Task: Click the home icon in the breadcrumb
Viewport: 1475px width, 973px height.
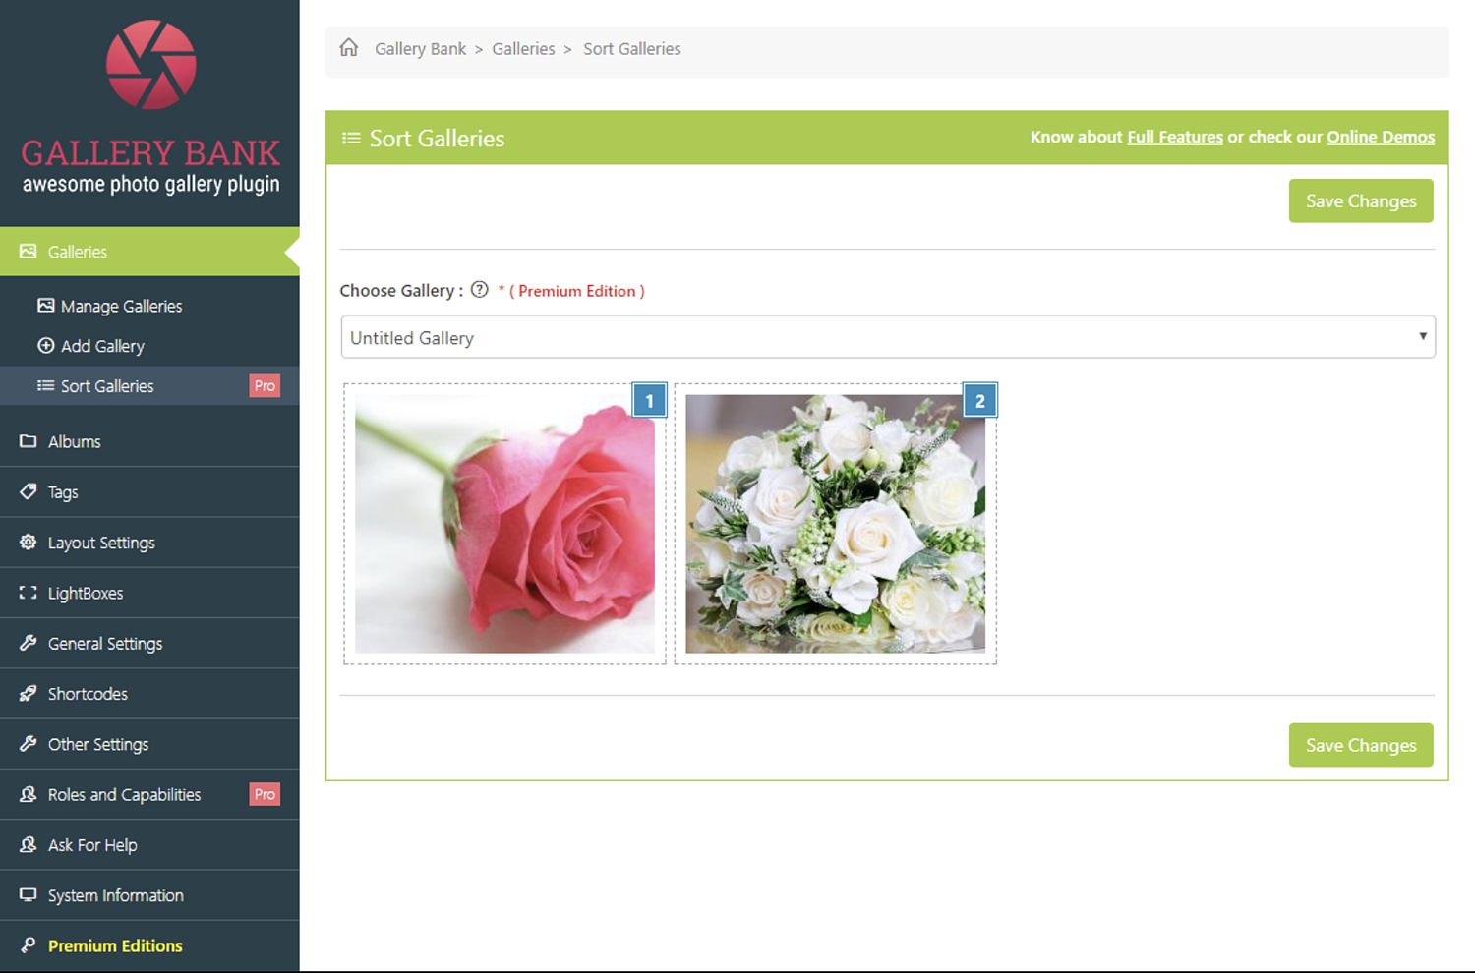Action: coord(349,48)
